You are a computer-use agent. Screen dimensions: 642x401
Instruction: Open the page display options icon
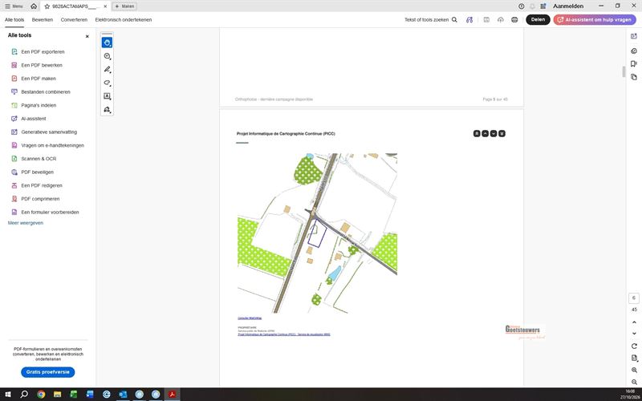point(634,358)
